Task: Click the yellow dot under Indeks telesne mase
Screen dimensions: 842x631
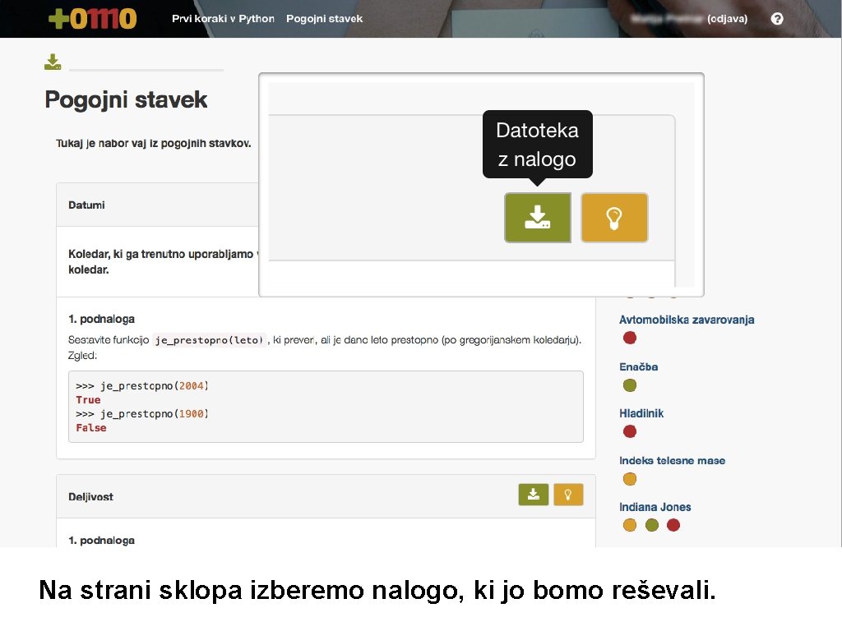Action: (629, 478)
